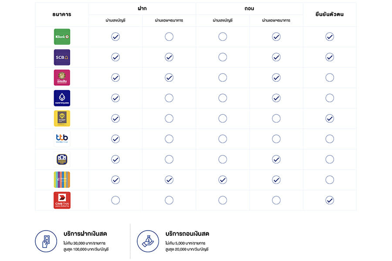
Task: Toggle SCB deposit via bank app checkmark
Action: pyautogui.click(x=169, y=57)
